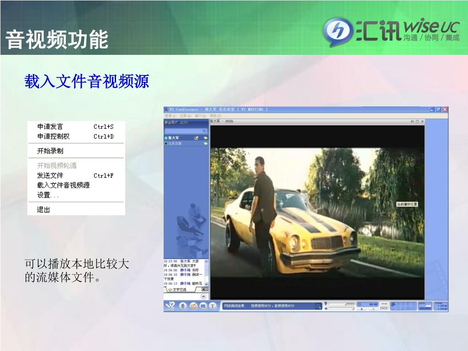This screenshot has width=468, height=351.
Task: Click chat scrollbar up arrow
Action: [x=206, y=261]
